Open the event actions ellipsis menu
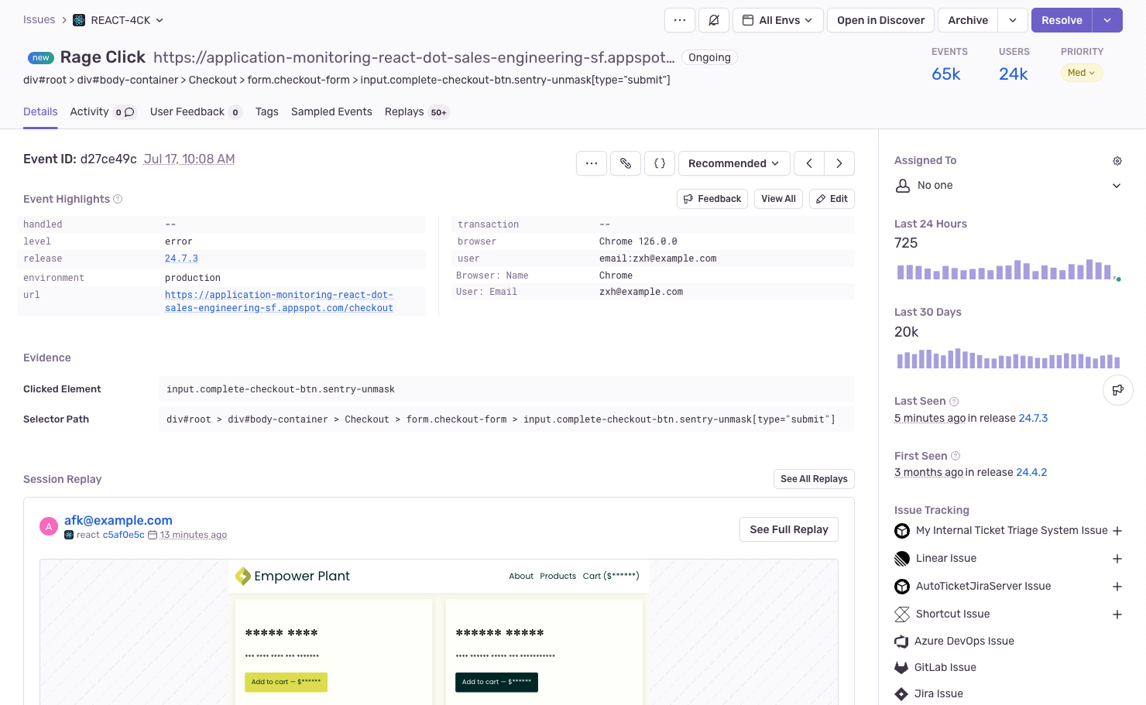The image size is (1146, 705). (592, 163)
